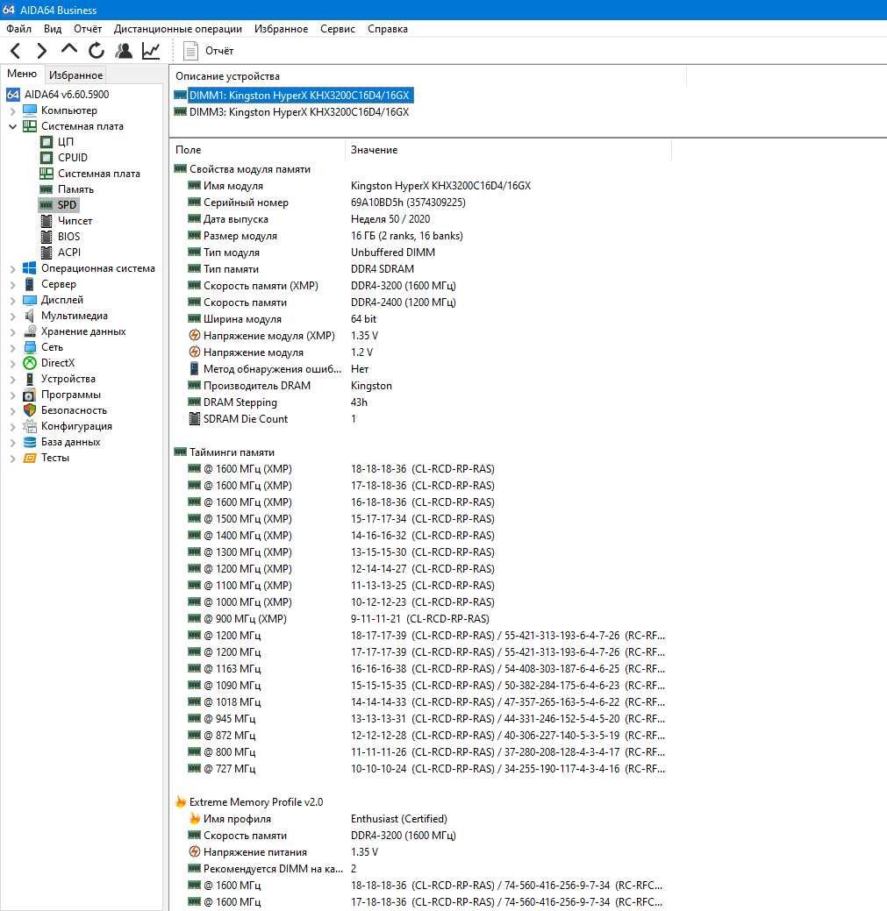Expand the Дисплей tree node
Viewport: 887px width, 911px height.
coord(13,300)
